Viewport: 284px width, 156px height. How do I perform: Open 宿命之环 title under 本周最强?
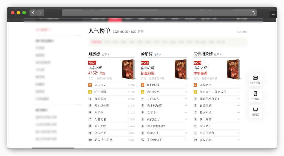click(200, 68)
